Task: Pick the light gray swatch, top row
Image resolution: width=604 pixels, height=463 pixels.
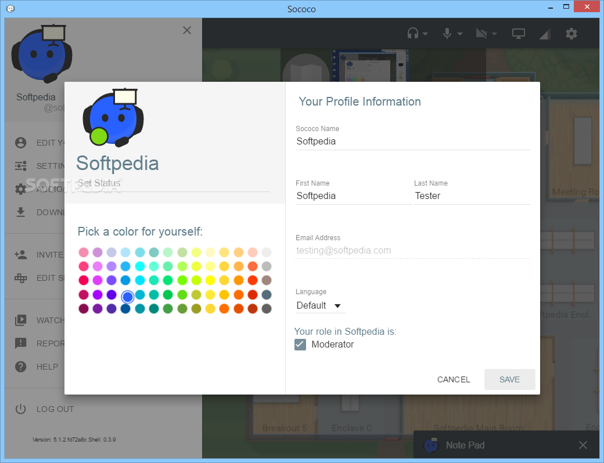Action: click(266, 252)
